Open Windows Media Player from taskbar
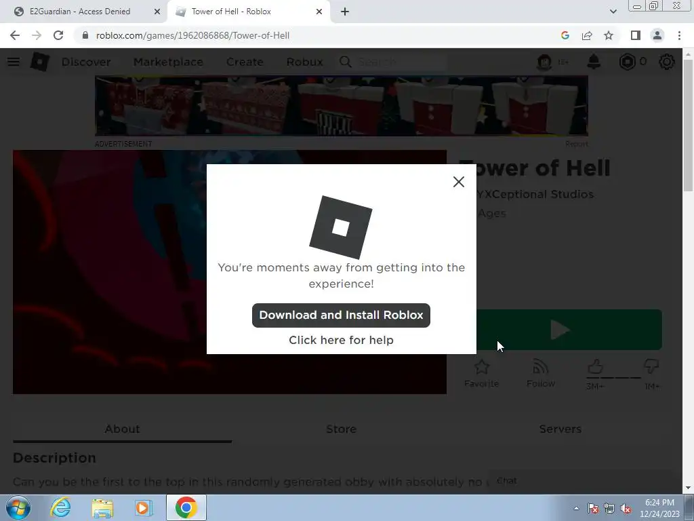 (x=143, y=507)
